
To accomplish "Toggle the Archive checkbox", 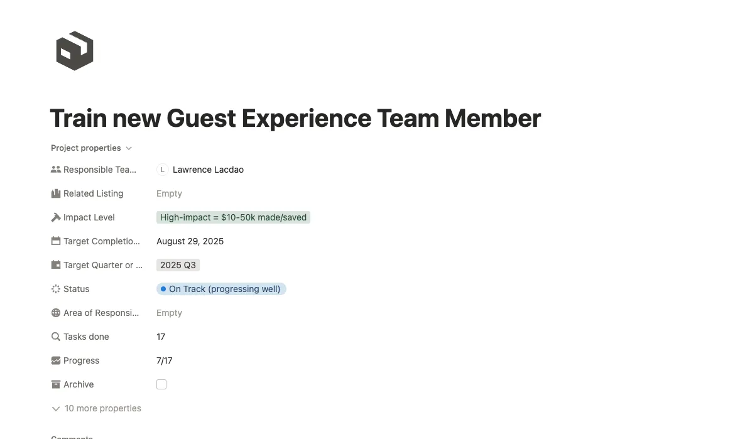I will [161, 384].
